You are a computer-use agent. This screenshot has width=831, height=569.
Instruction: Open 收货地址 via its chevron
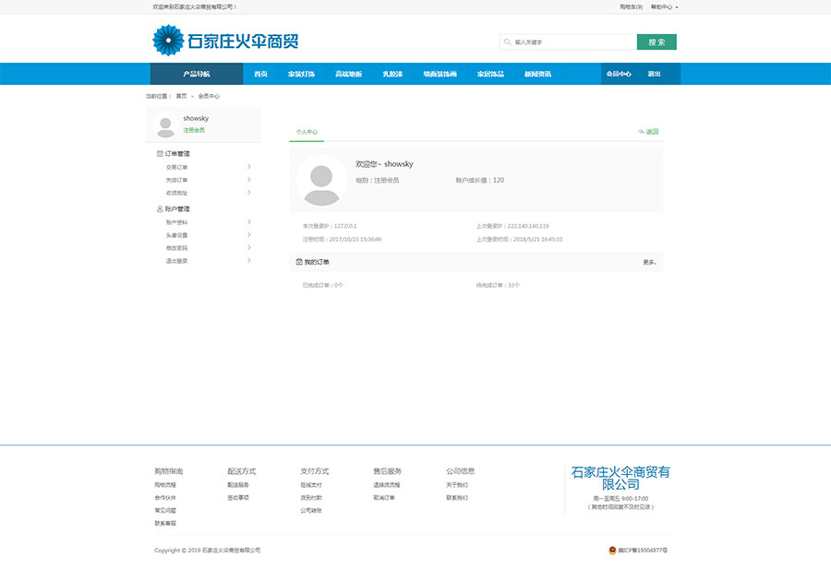[249, 193]
